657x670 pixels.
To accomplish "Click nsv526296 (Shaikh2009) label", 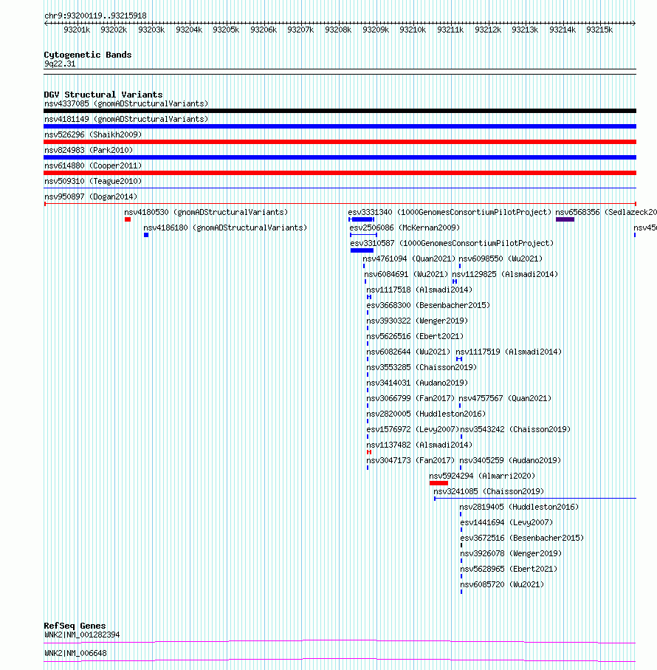I will tap(93, 134).
